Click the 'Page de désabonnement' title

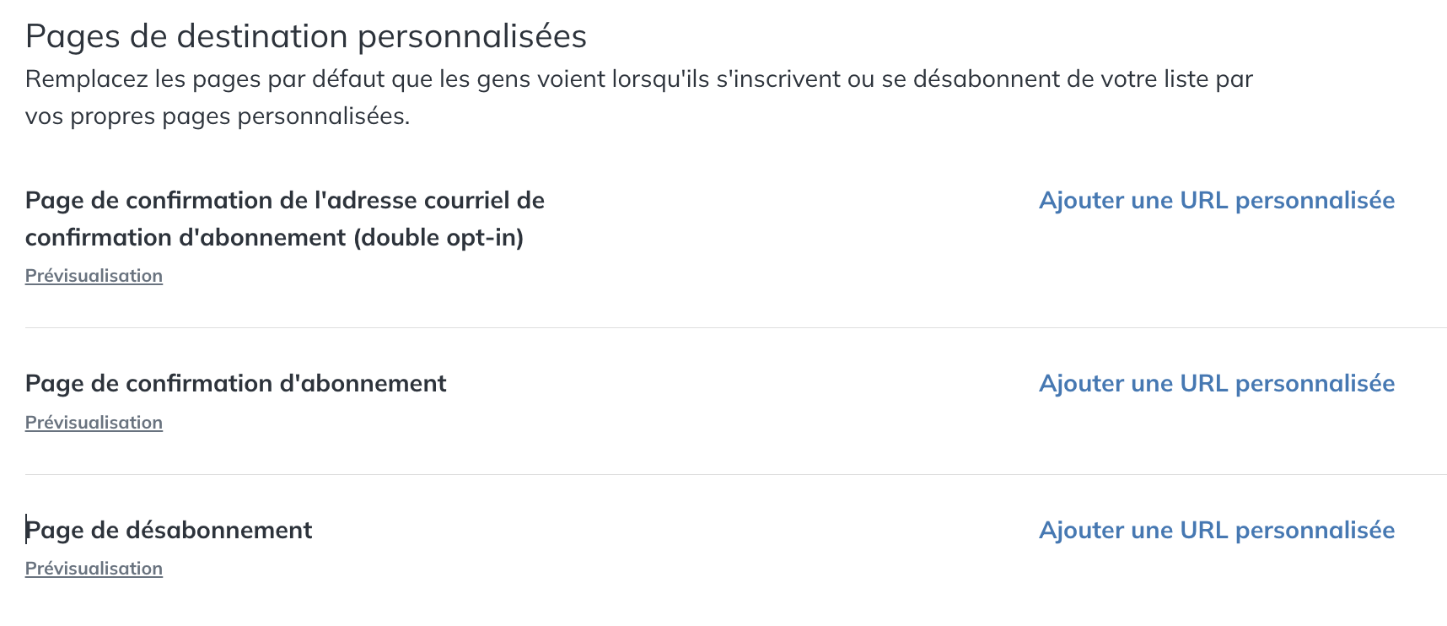(x=169, y=531)
